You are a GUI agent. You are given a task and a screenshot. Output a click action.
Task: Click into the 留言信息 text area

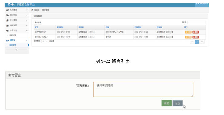[x=143, y=89]
